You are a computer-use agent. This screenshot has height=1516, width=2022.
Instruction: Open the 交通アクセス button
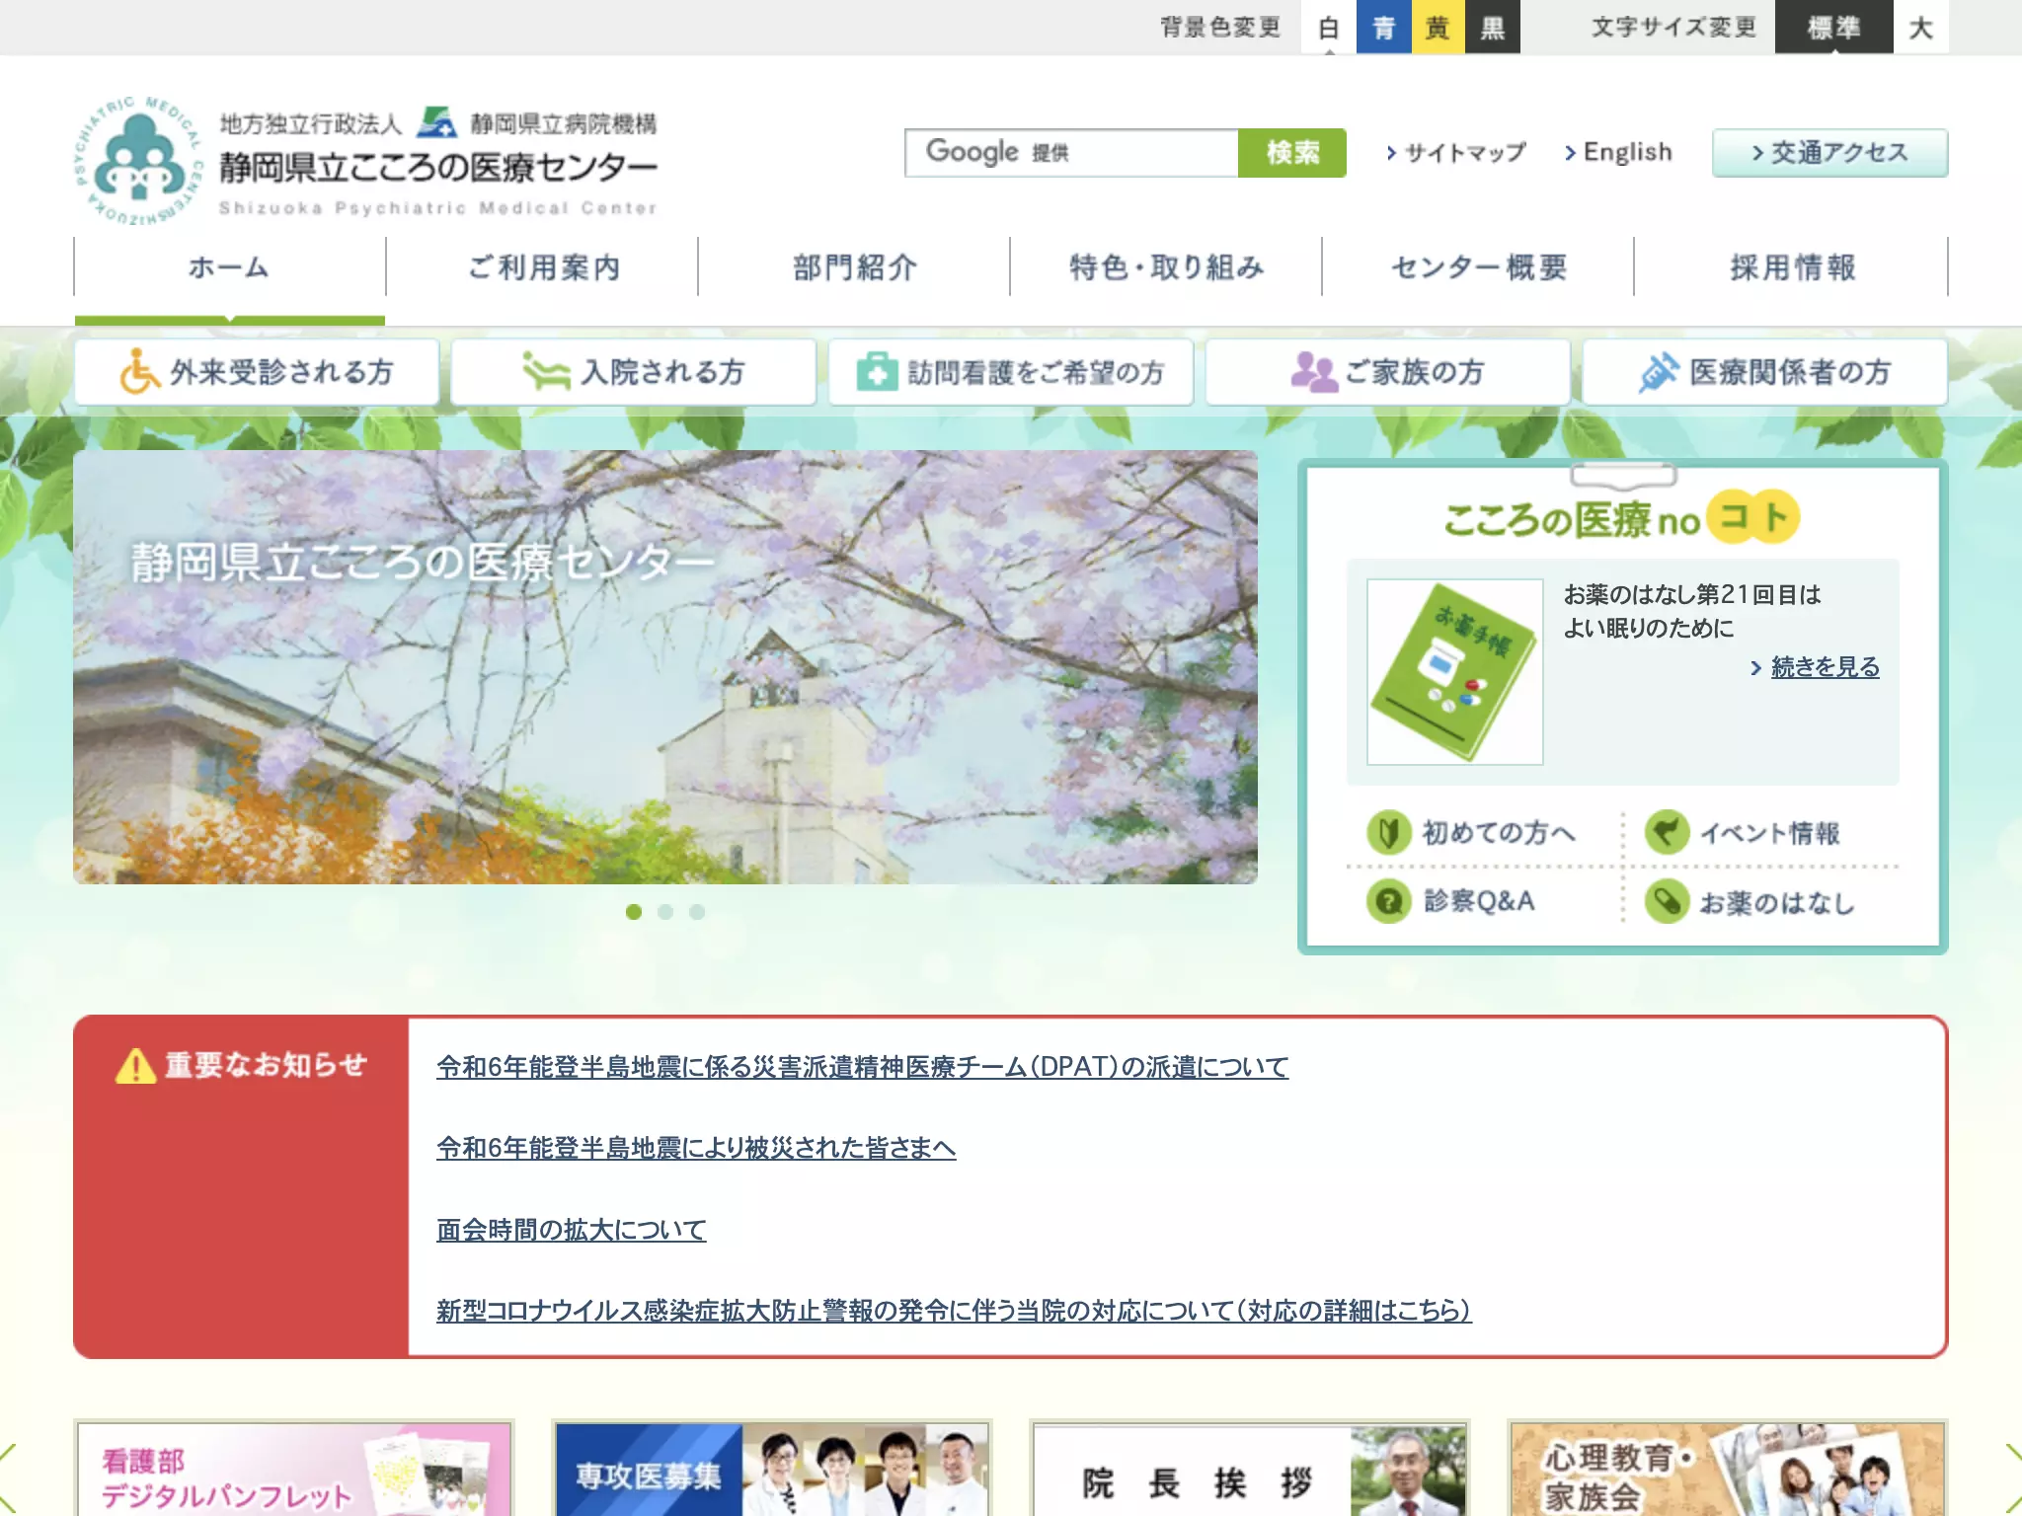1829,153
